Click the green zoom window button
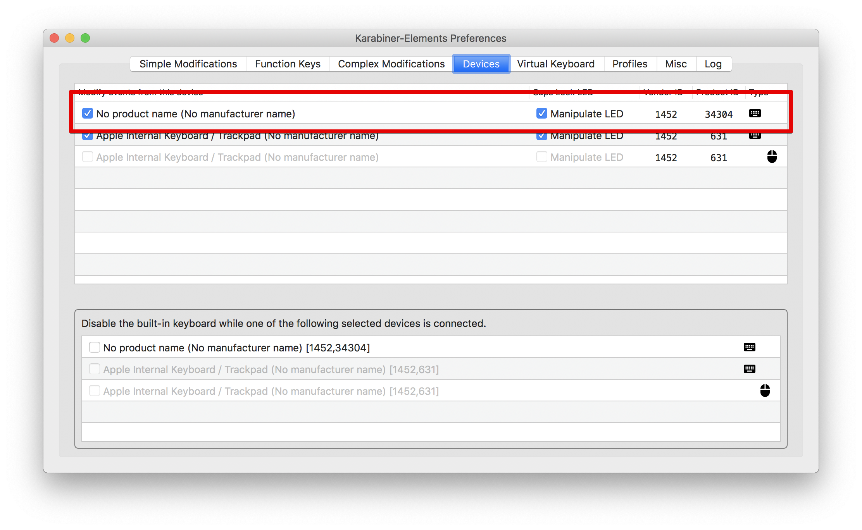862x530 pixels. [85, 38]
